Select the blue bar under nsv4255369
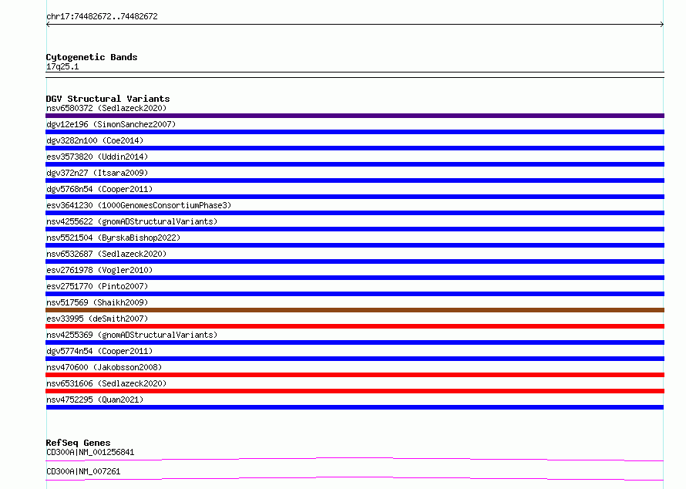The width and height of the screenshot is (686, 489). [355, 342]
